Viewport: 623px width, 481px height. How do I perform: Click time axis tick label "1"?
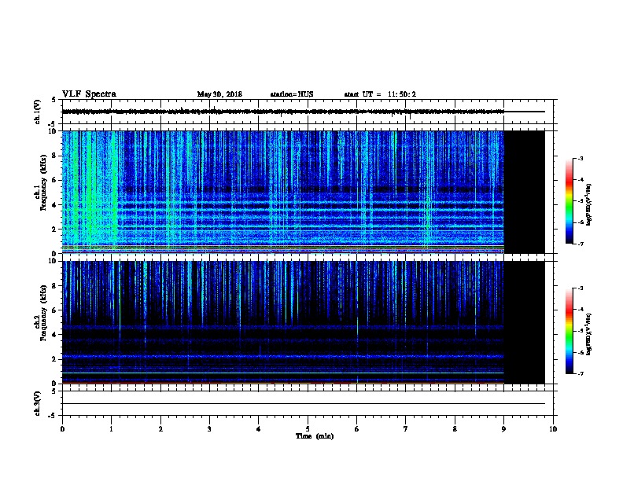click(x=111, y=429)
